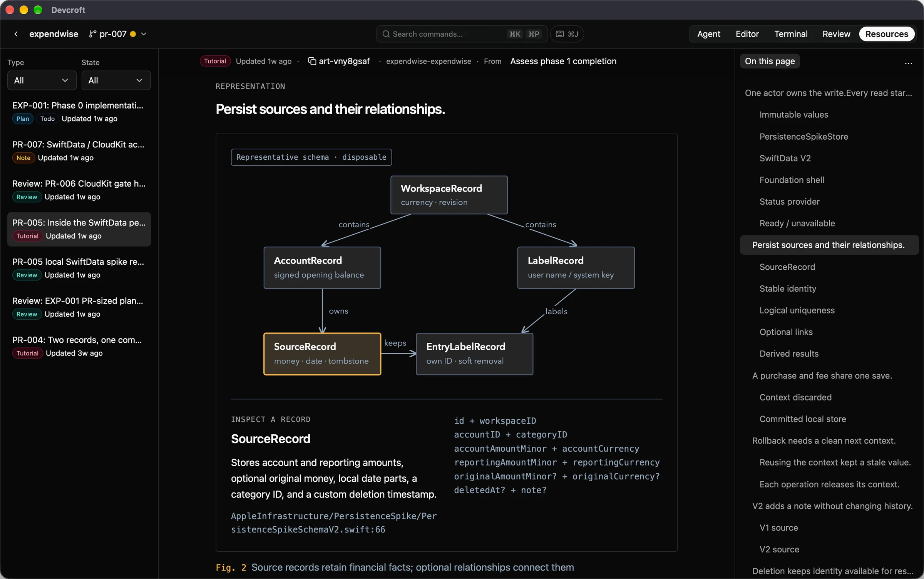The height and width of the screenshot is (579, 924).
Task: Jump to PersistenceSpikeStore section
Action: [803, 137]
